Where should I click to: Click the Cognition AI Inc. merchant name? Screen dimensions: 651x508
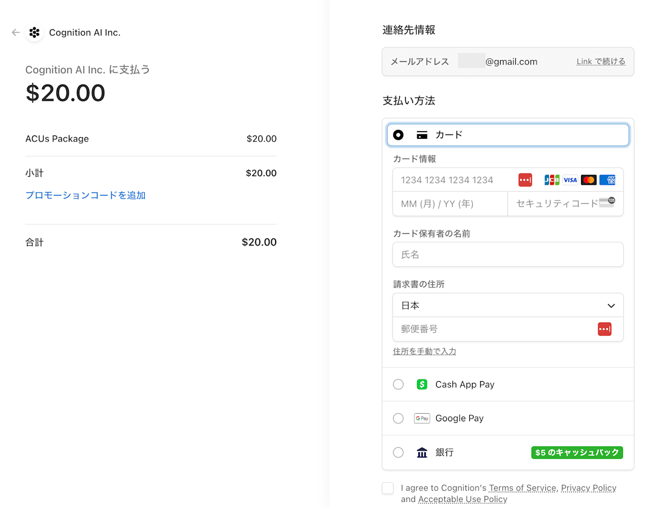[85, 33]
